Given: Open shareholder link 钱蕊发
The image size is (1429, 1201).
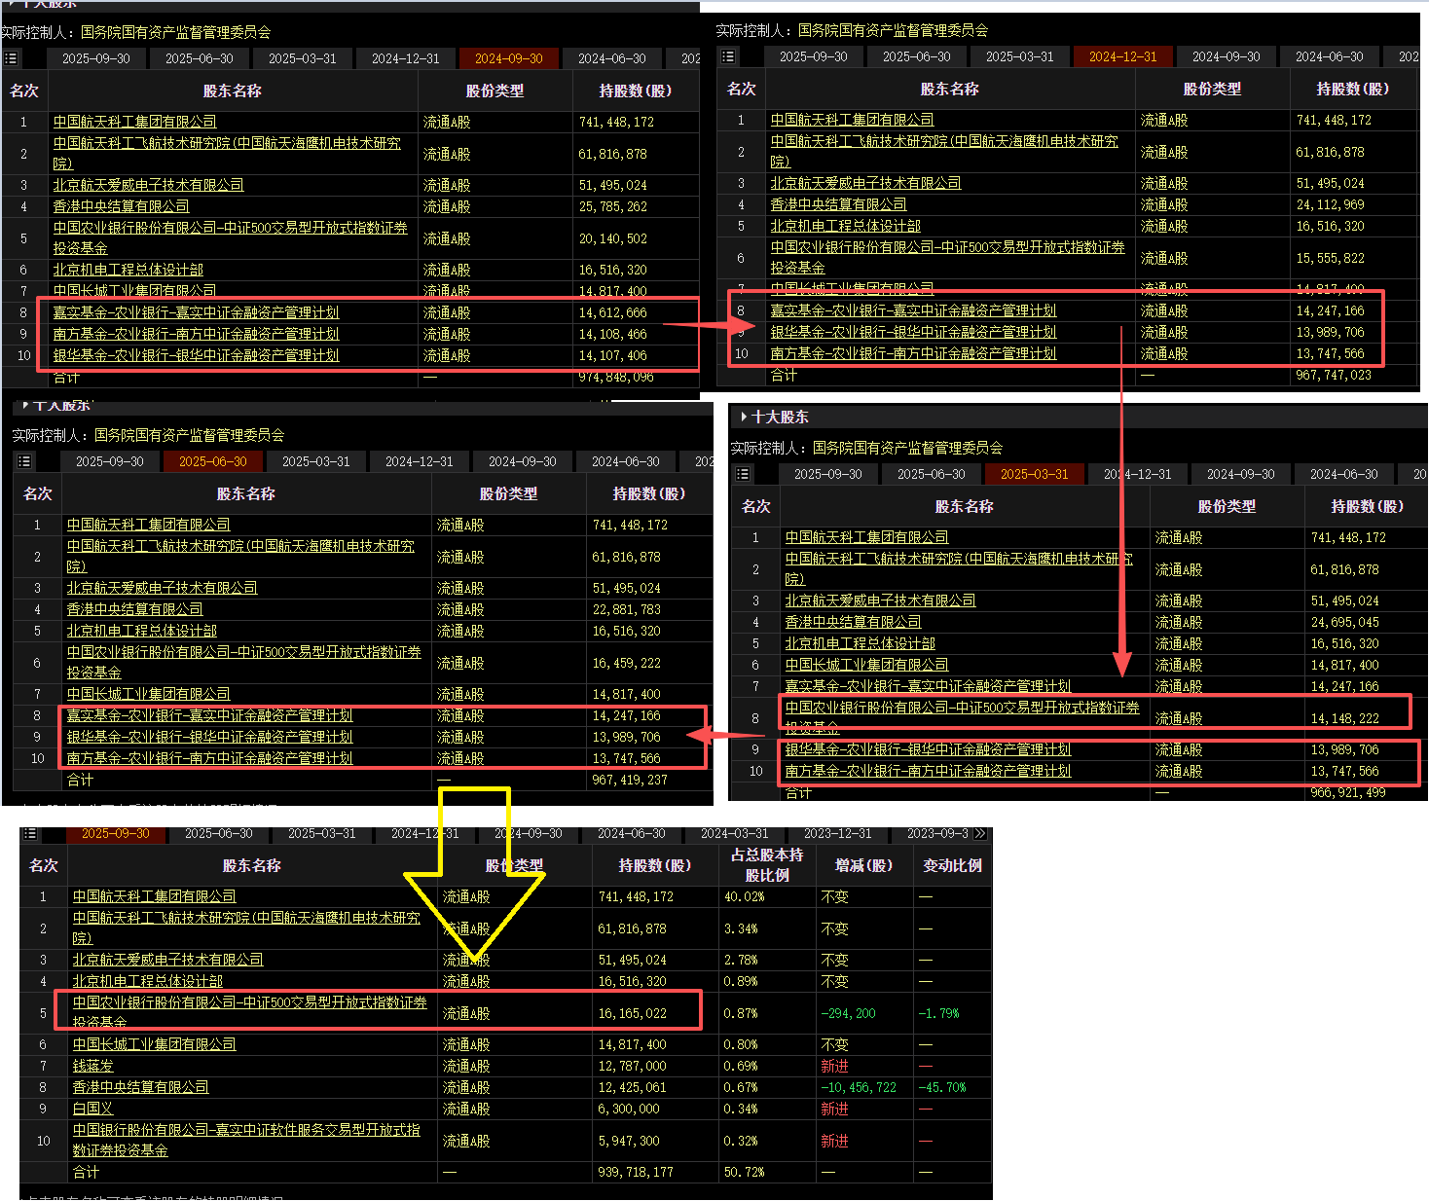Looking at the screenshot, I should pyautogui.click(x=92, y=1066).
